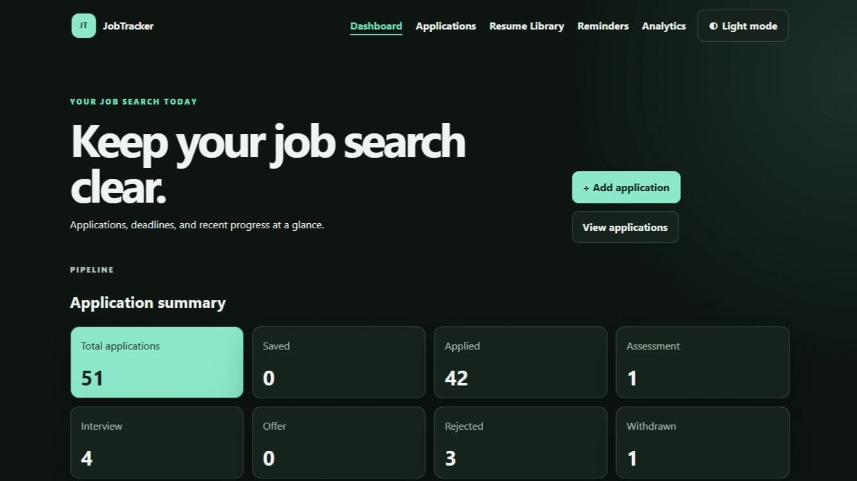Viewport: 857px width, 481px height.
Task: Toggle Light mode
Action: (743, 26)
